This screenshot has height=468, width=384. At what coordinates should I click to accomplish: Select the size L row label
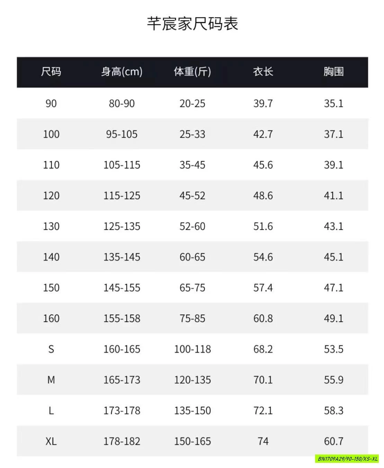click(x=51, y=411)
